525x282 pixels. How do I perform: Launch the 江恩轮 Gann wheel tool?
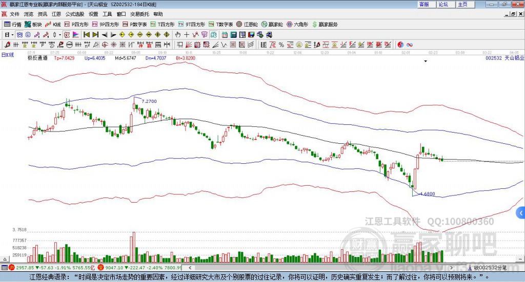247,24
